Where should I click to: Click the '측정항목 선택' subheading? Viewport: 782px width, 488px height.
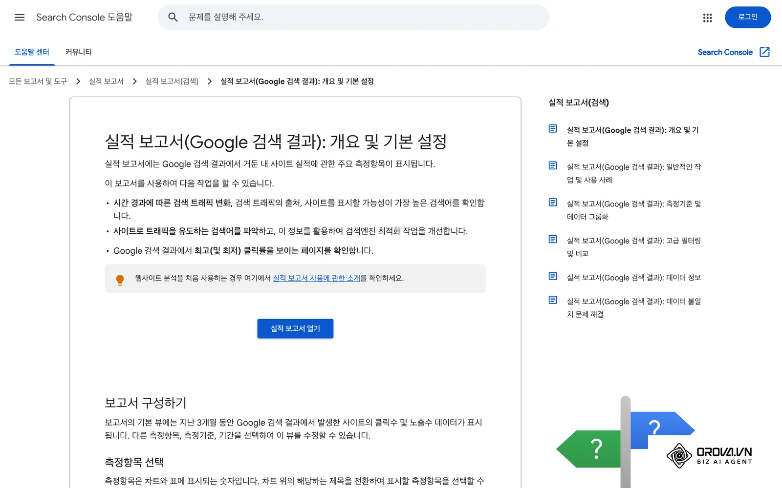click(134, 462)
